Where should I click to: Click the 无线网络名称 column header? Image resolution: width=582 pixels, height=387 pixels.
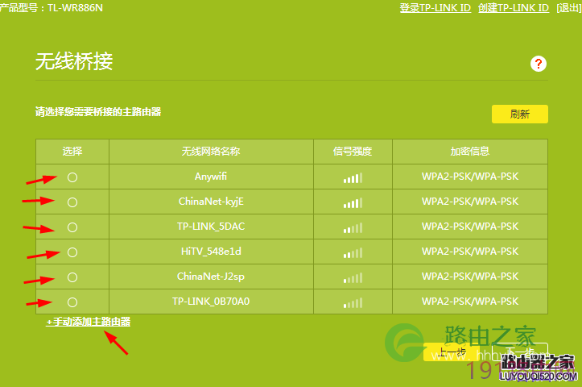211,152
